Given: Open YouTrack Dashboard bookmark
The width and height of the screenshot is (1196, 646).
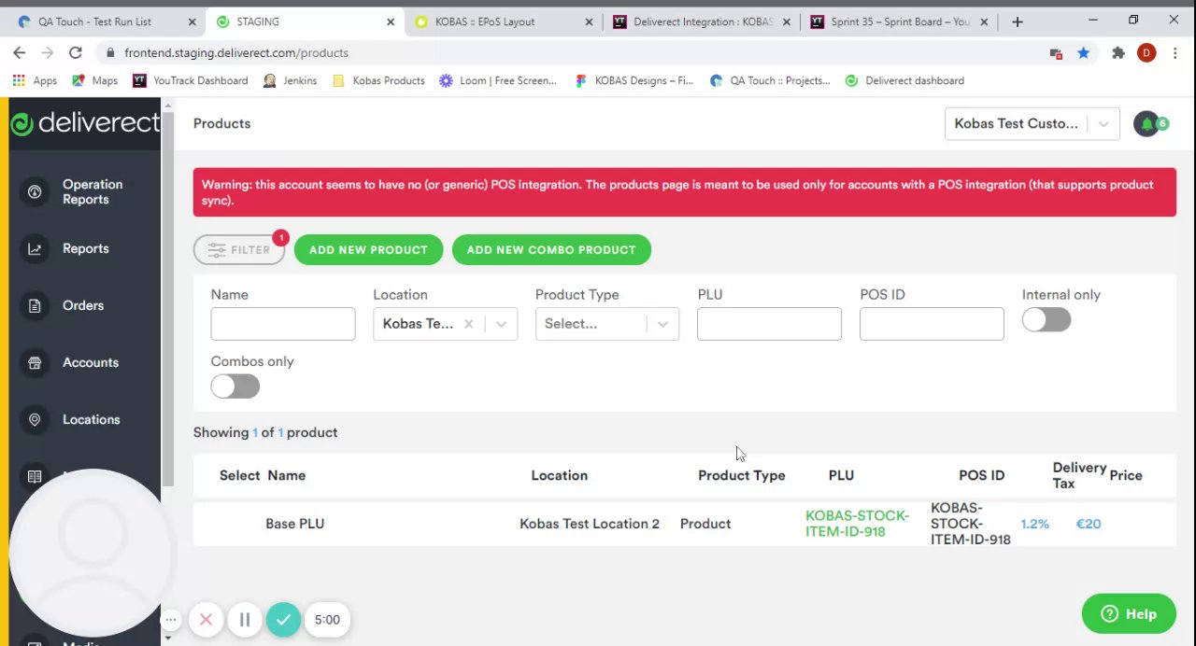Looking at the screenshot, I should pos(190,80).
